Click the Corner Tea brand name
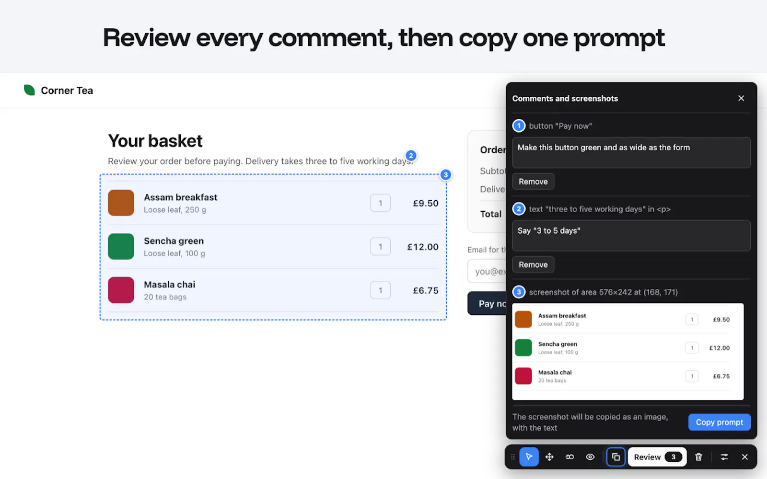 pyautogui.click(x=67, y=91)
